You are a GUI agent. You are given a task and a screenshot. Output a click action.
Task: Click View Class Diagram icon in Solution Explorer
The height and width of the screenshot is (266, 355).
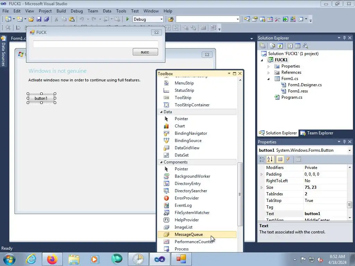point(305,46)
